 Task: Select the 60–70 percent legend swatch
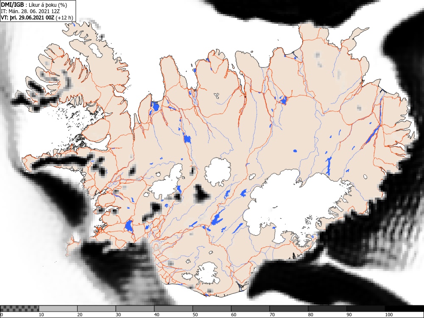250,309
